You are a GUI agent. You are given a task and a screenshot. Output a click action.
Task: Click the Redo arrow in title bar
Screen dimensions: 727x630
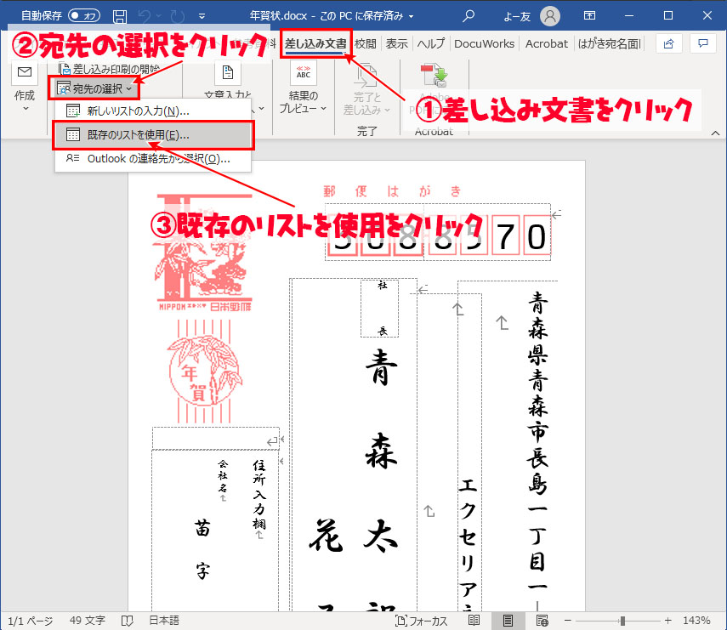(177, 16)
